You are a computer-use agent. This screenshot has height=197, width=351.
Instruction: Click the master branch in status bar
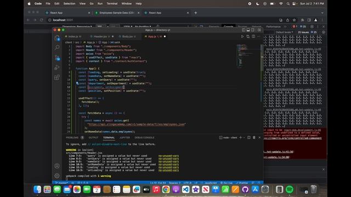pos(61,183)
